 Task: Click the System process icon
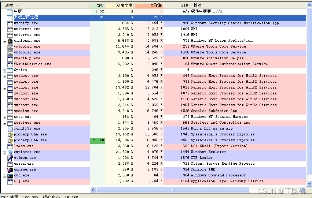10,70
